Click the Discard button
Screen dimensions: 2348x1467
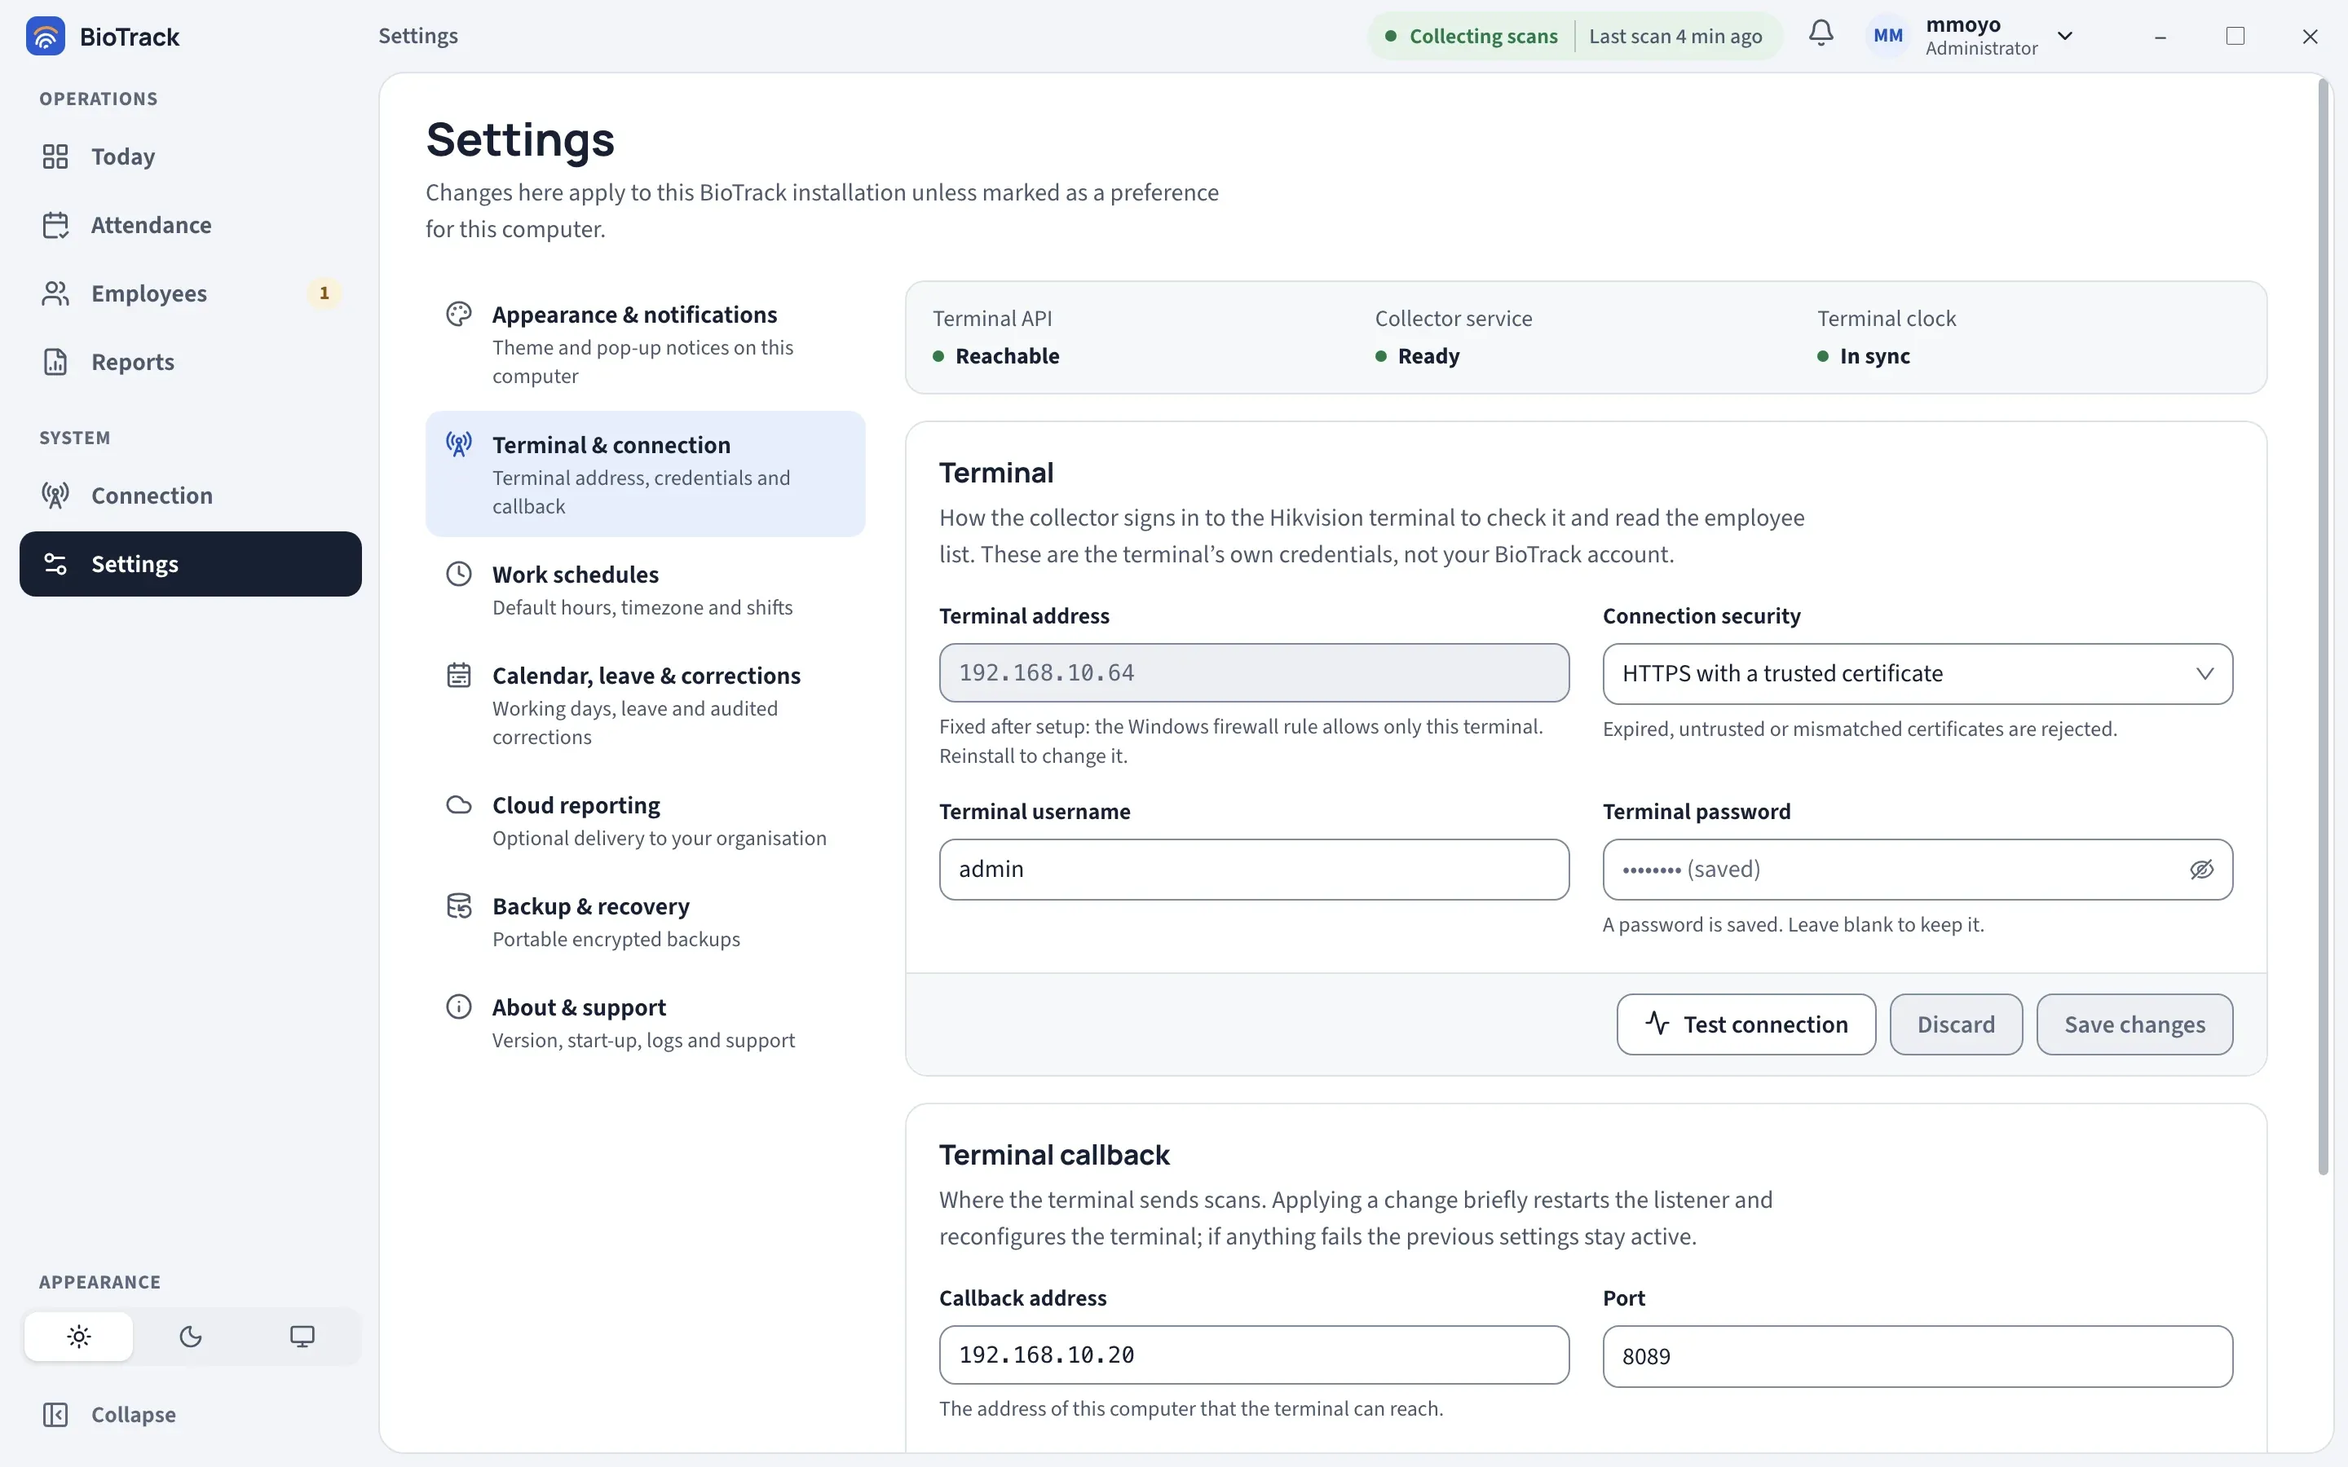(x=1956, y=1024)
